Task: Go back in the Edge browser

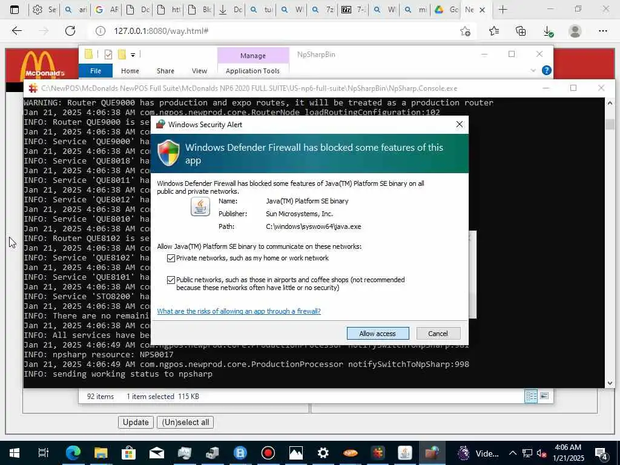Action: [16, 31]
